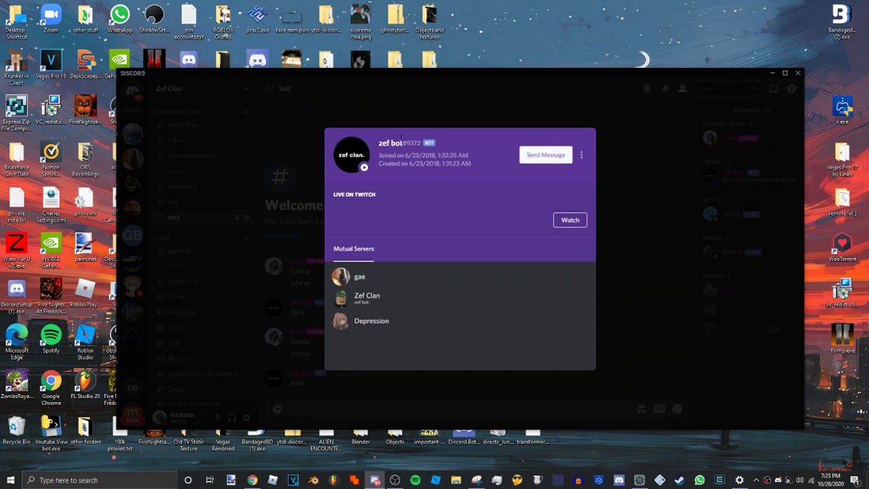Open the supreme cola.png image

[360, 22]
